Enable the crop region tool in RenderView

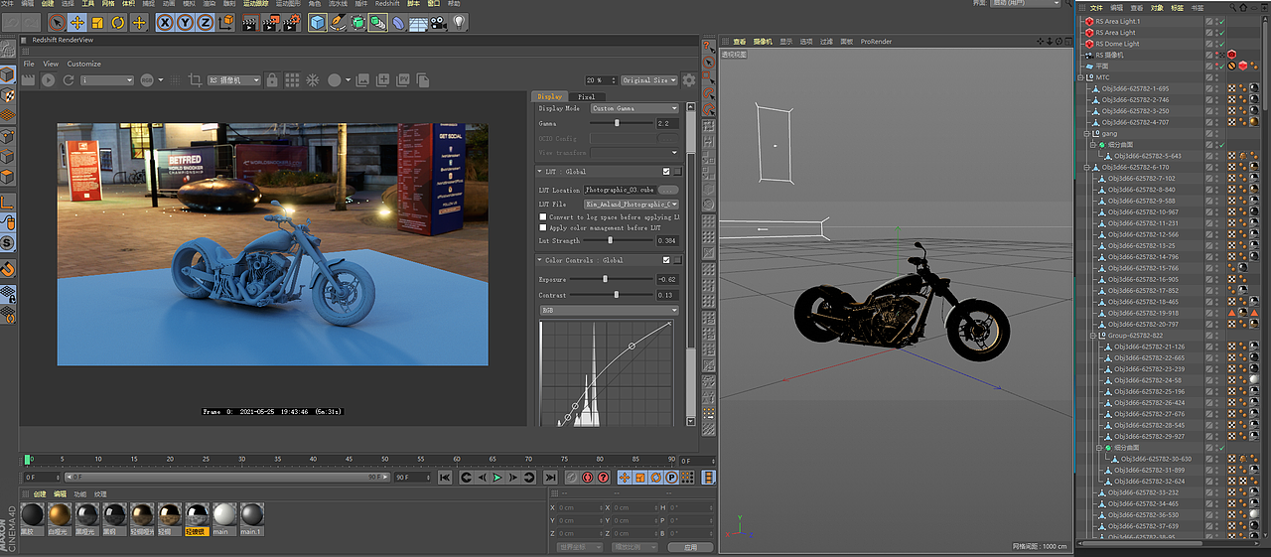[x=196, y=79]
